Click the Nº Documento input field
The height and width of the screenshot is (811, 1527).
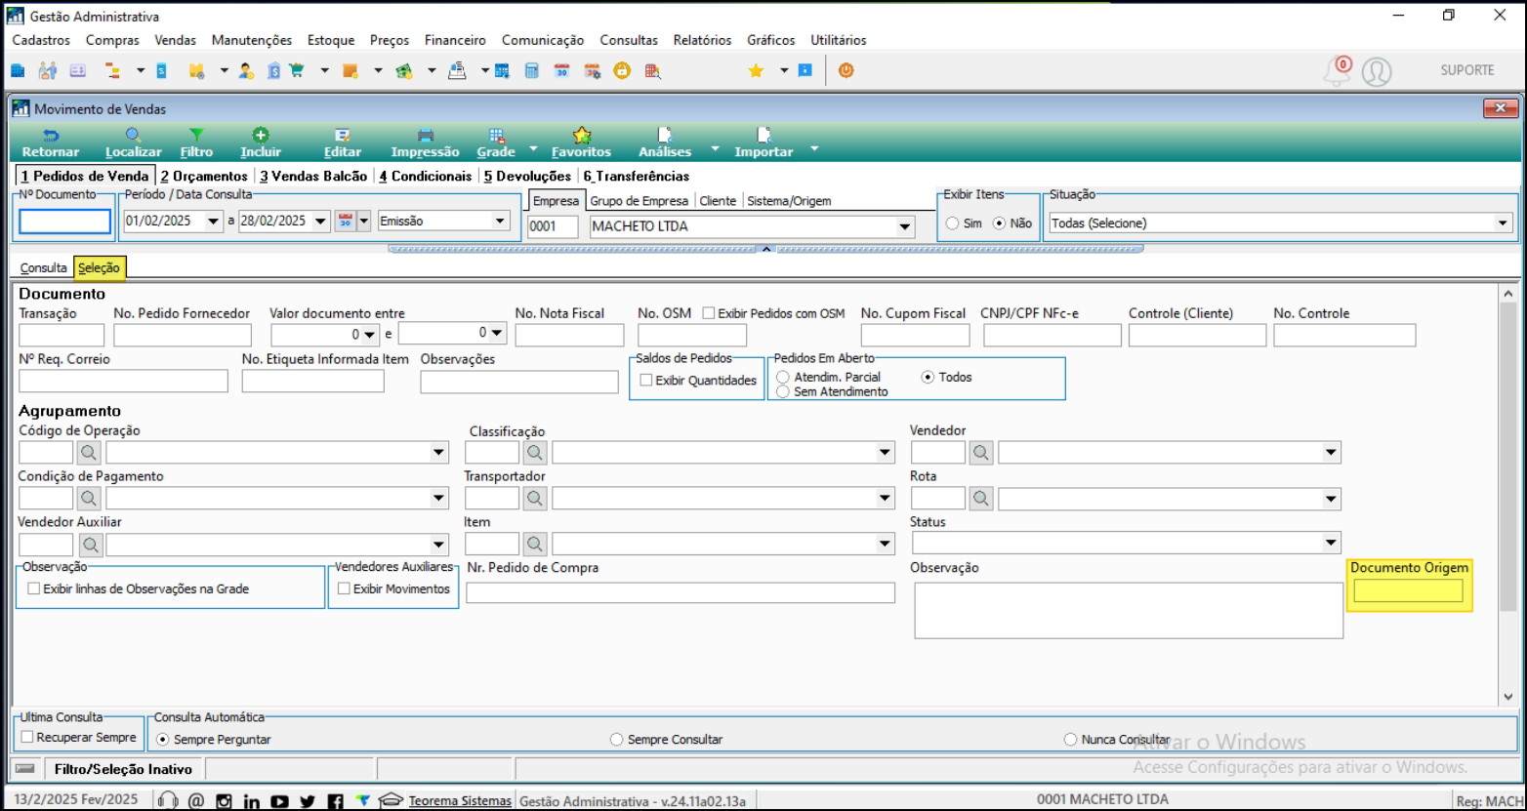tap(65, 222)
